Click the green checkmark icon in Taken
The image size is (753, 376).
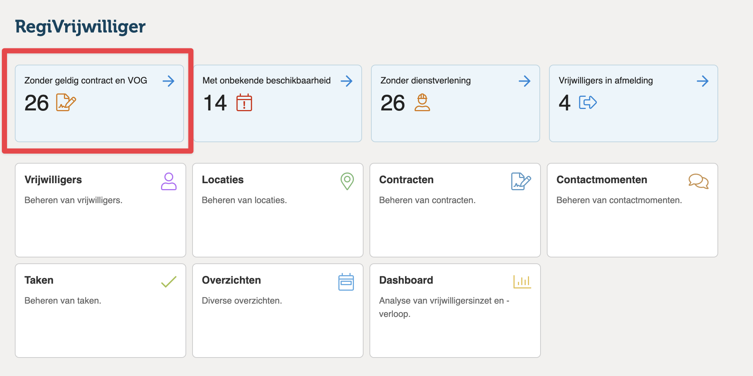click(x=169, y=282)
